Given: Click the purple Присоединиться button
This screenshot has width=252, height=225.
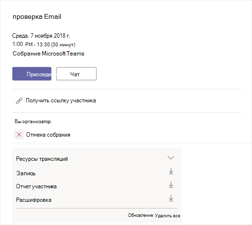Looking at the screenshot, I should coord(32,74).
